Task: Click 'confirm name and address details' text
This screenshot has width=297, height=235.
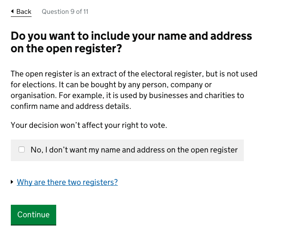Action: [70, 106]
